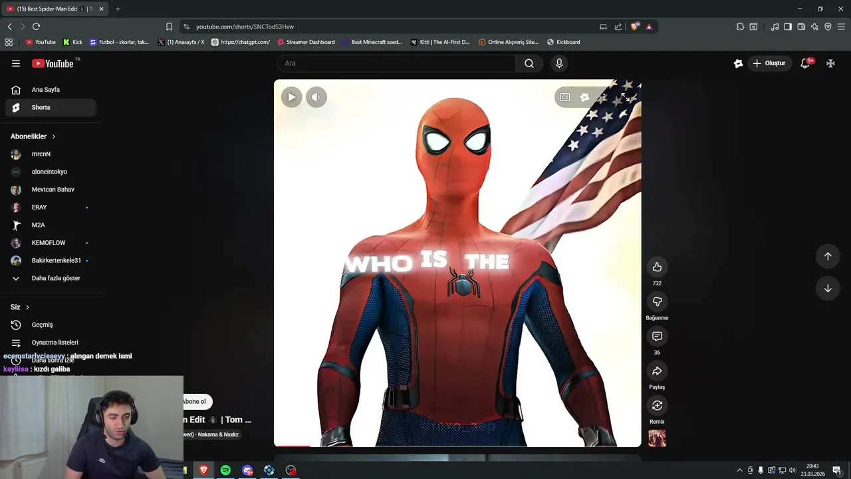851x479 pixels.
Task: Open M2A subscription channel
Action: (51, 225)
